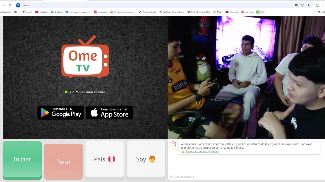The image size is (325, 182).
Task: Reload the ome.tv page
Action: click(x=10, y=5)
